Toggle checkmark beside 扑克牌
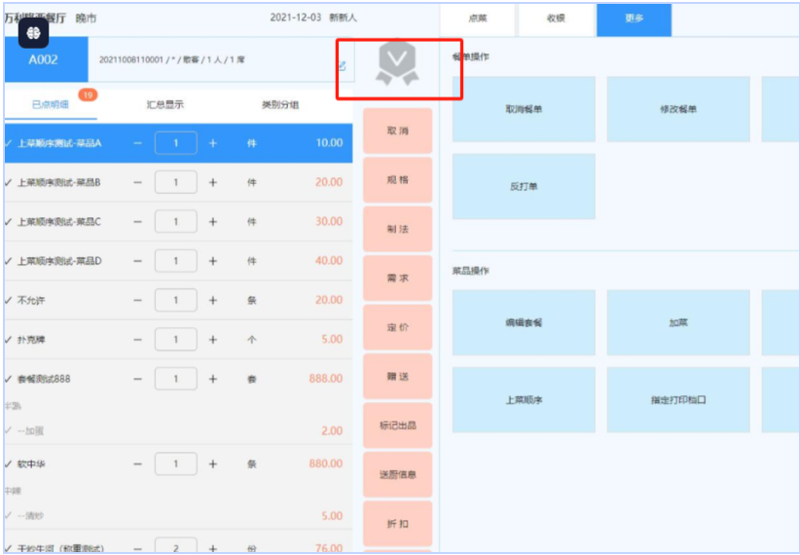 9,340
